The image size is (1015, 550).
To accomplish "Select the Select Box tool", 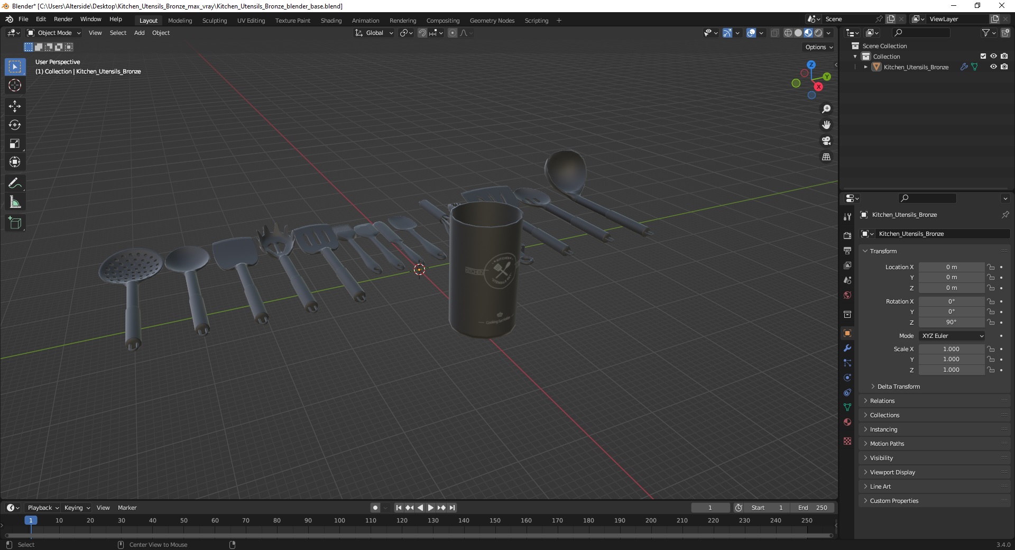I will point(15,67).
